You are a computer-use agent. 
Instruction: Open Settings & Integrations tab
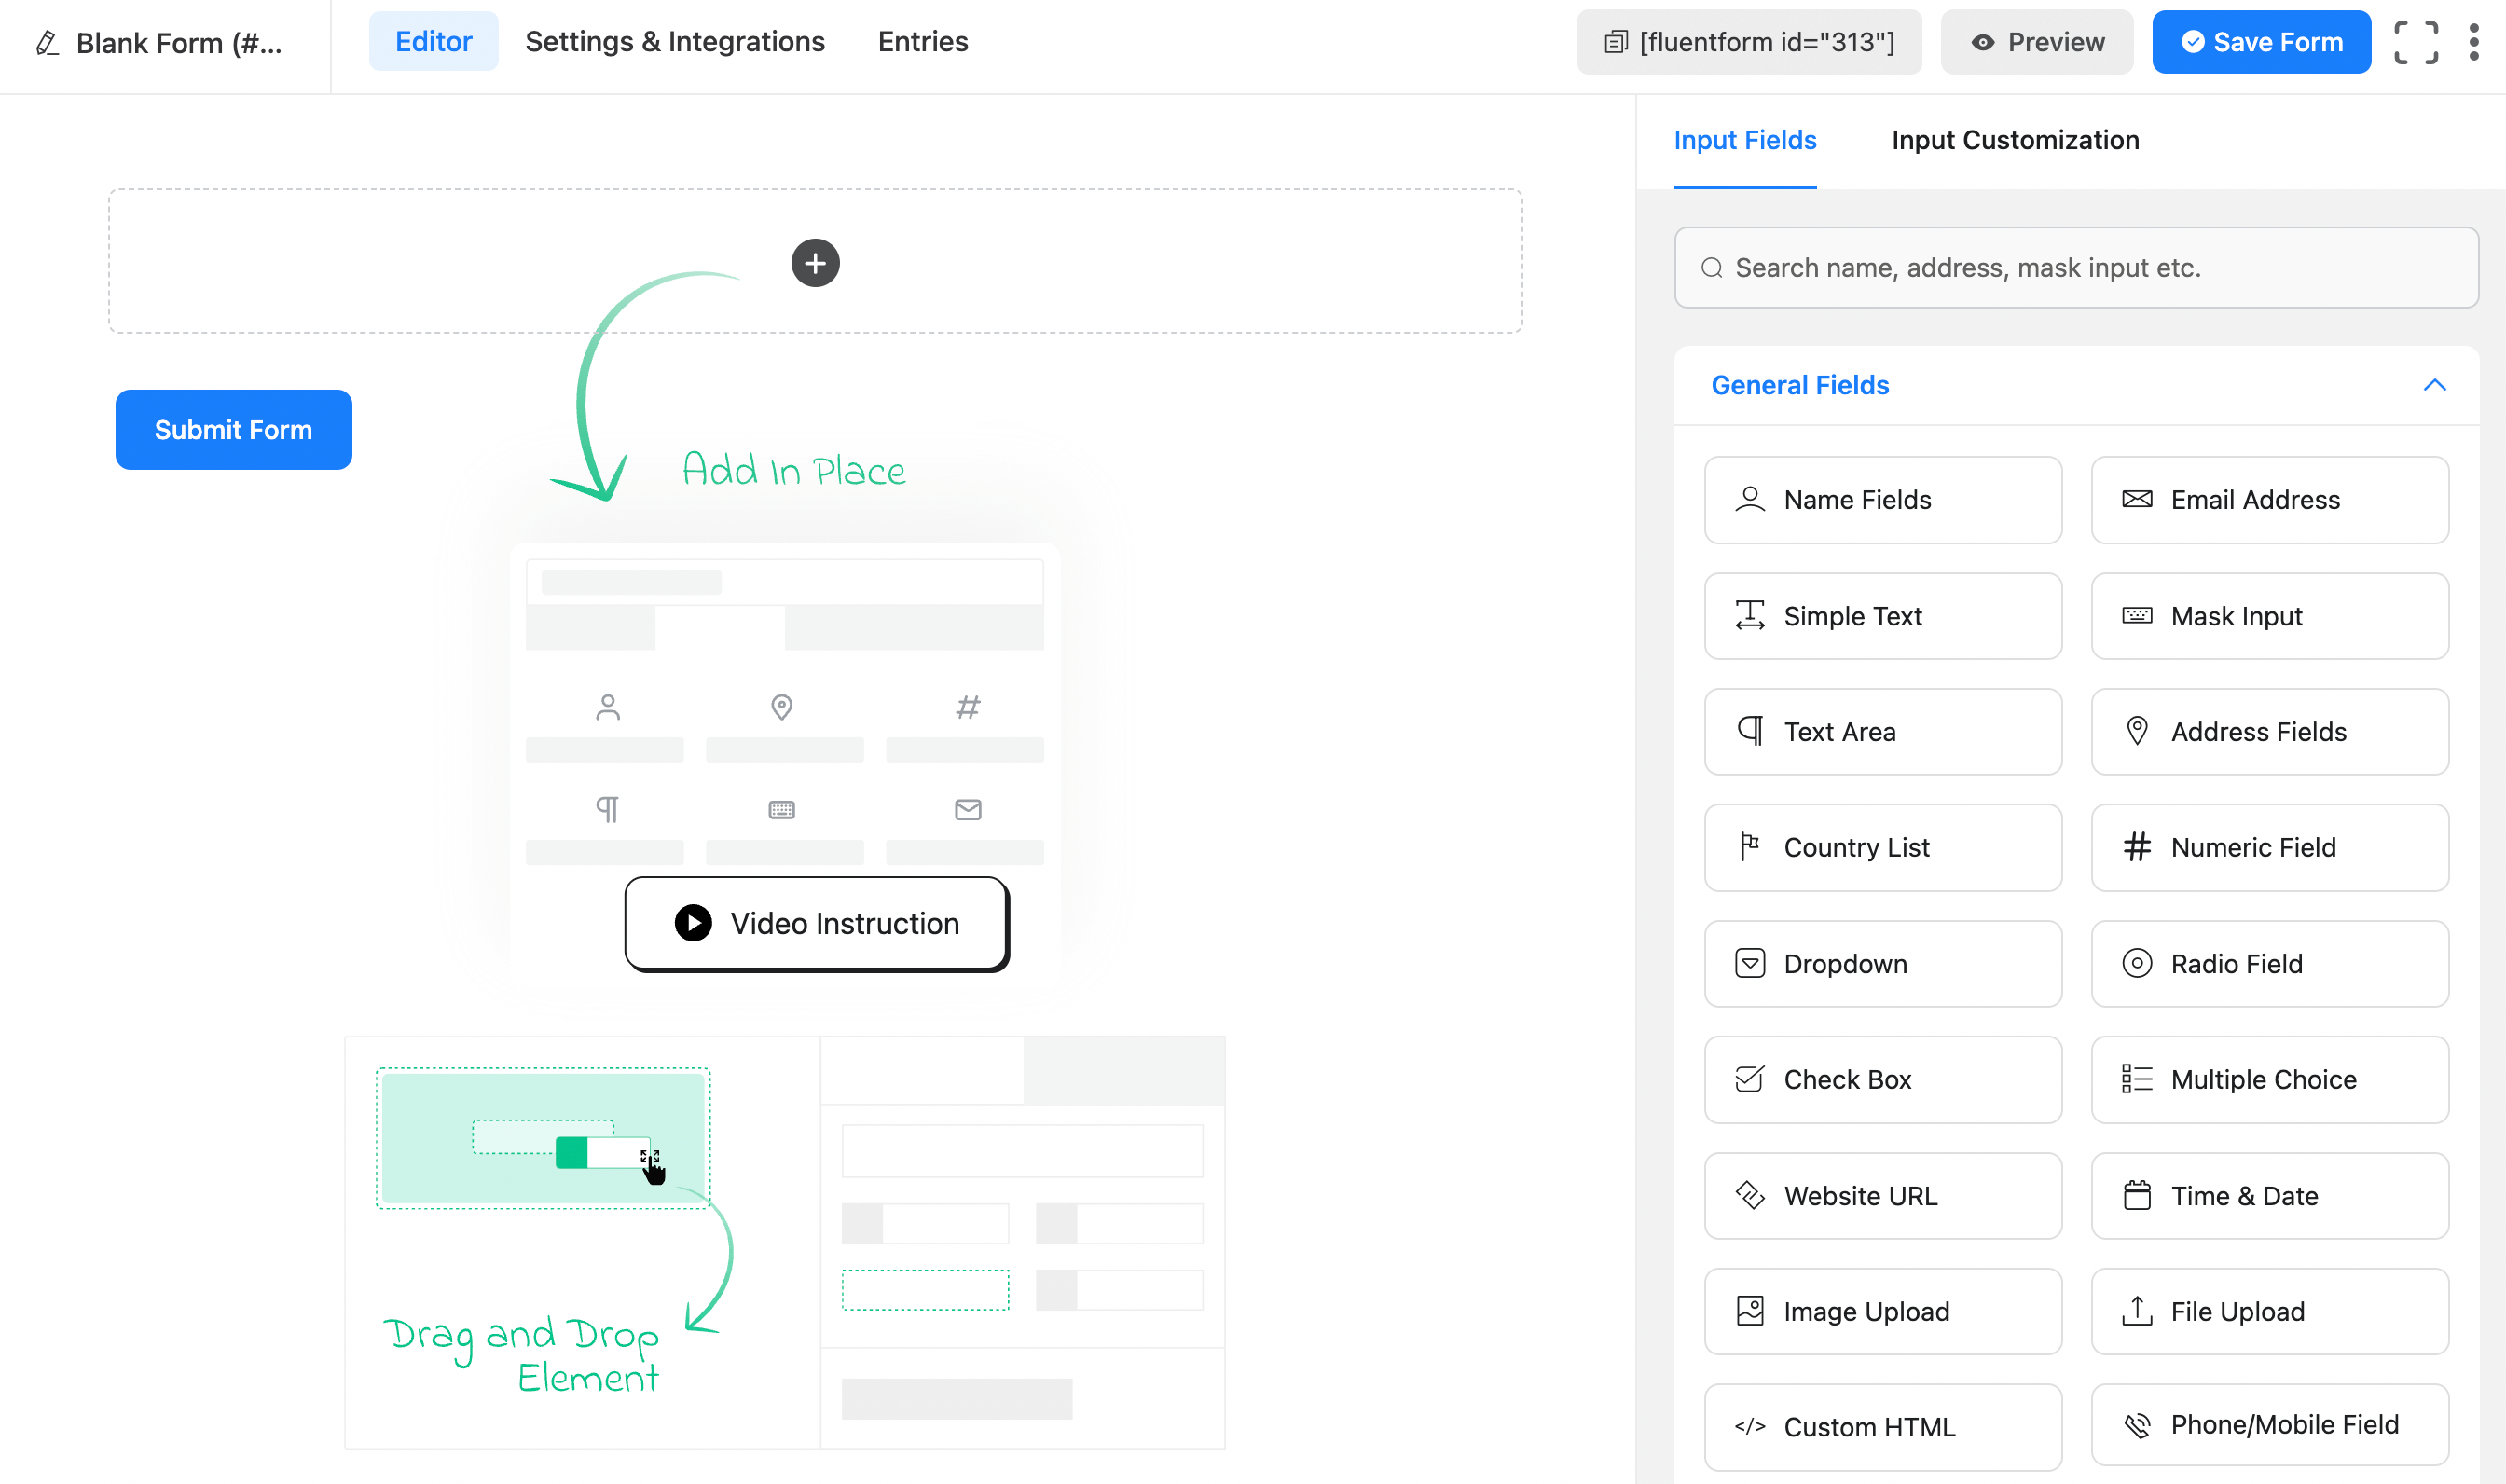pos(675,41)
